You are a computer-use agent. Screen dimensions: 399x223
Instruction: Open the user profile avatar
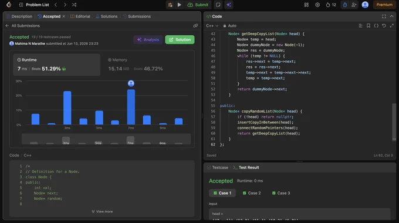click(365, 5)
